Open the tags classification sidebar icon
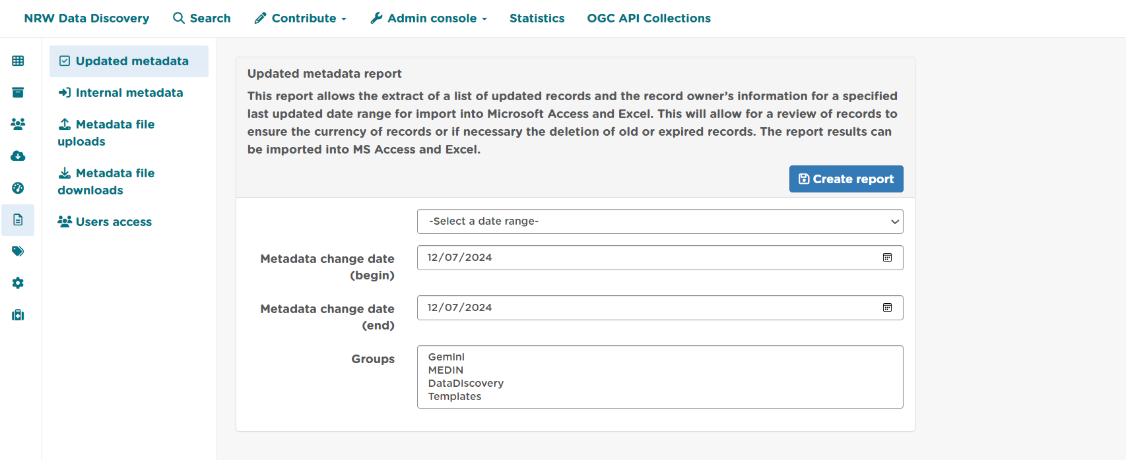1126x460 pixels. [18, 251]
